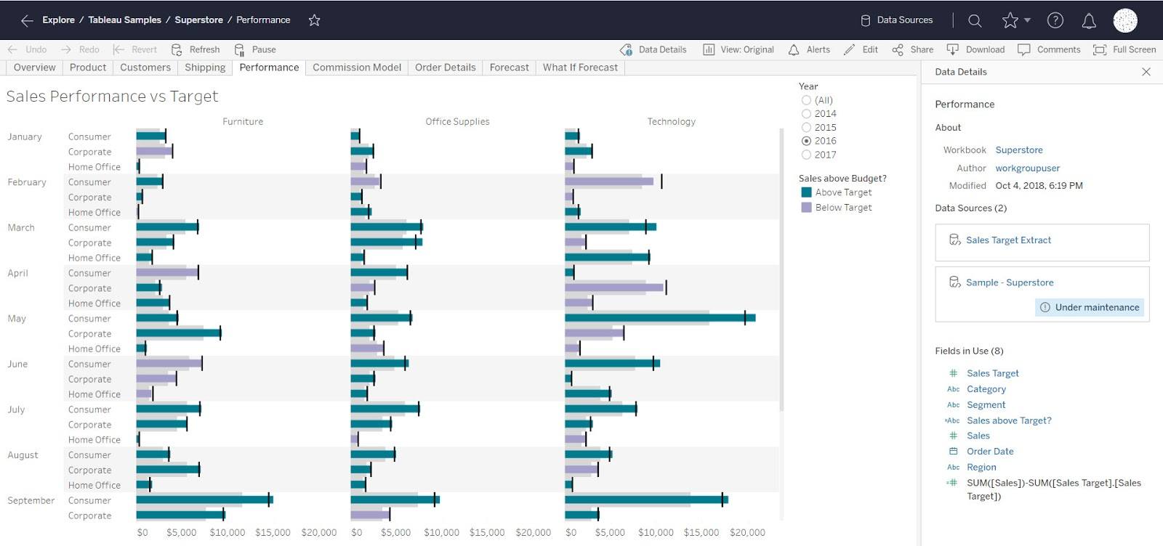The image size is (1163, 546).
Task: Select year 2016 radio button
Action: pyautogui.click(x=806, y=141)
